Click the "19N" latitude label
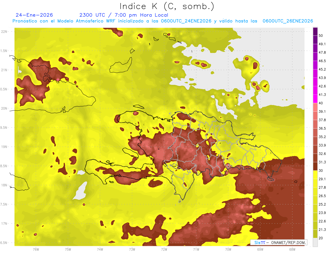 [4, 147]
